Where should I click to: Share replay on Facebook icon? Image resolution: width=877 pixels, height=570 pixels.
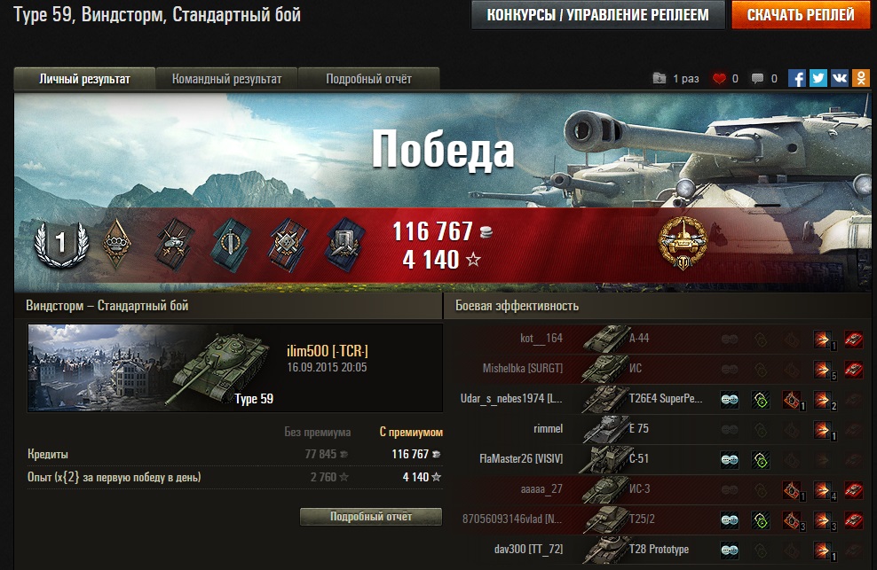[796, 78]
